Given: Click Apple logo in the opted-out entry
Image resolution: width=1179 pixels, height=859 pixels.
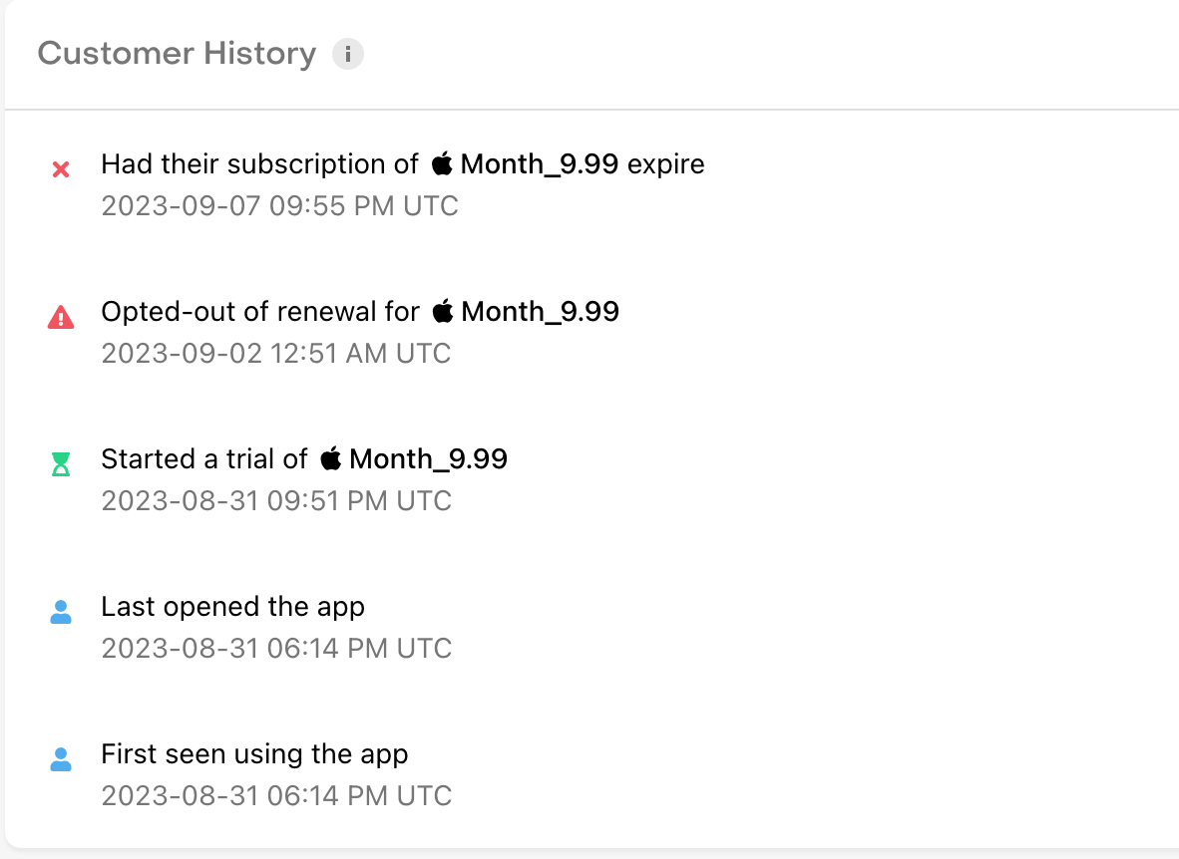Looking at the screenshot, I should (443, 311).
